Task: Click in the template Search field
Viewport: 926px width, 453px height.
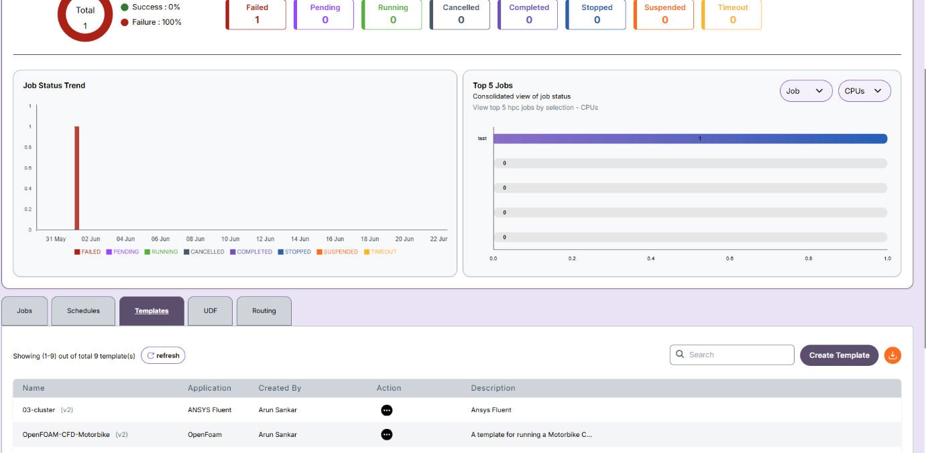Action: (732, 354)
